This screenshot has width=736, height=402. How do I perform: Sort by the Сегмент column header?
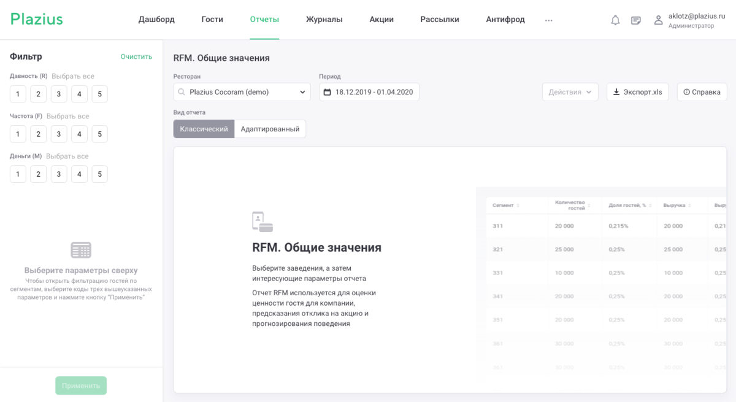pos(506,205)
